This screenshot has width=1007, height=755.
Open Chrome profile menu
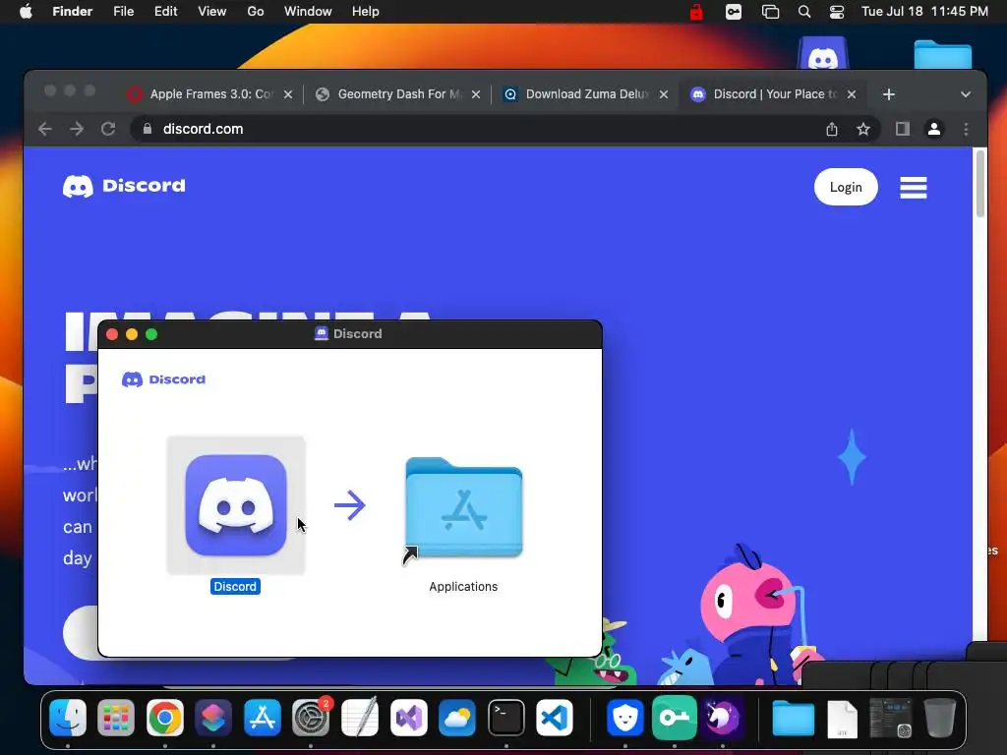click(934, 129)
